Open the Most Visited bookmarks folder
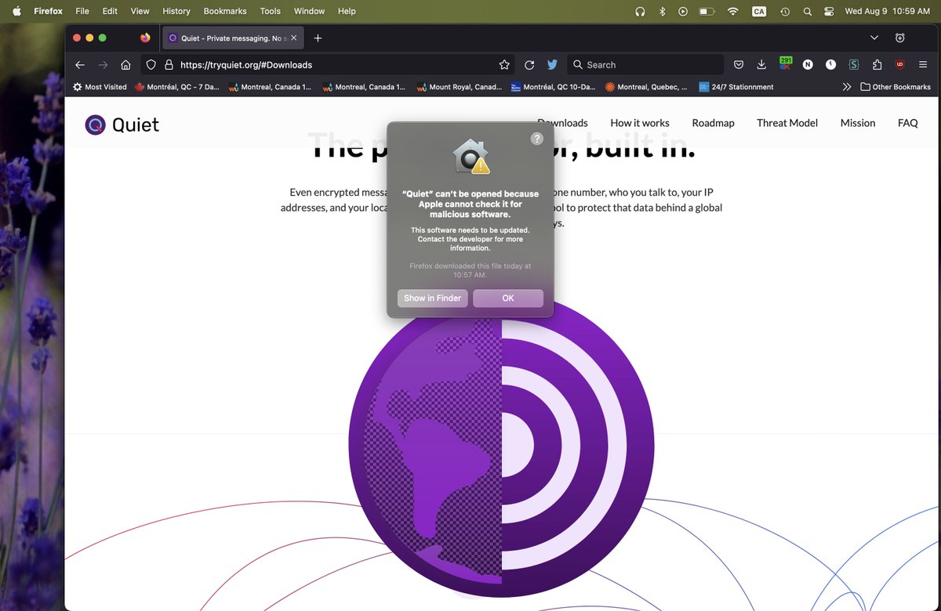The image size is (941, 611). pos(100,87)
